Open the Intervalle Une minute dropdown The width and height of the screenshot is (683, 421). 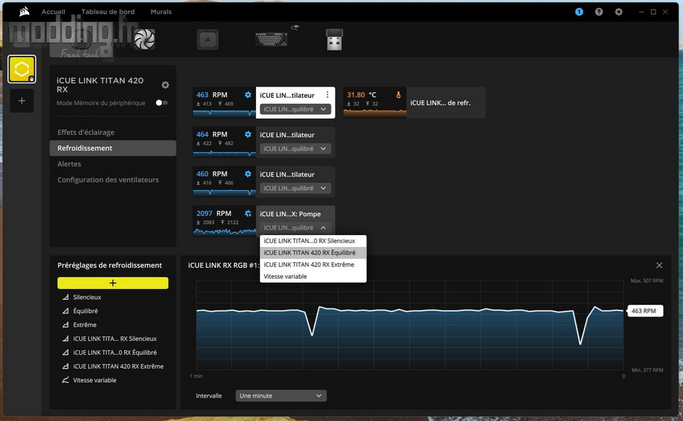[x=281, y=396]
